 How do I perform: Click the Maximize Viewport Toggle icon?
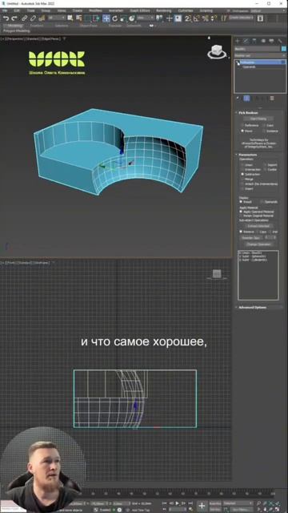[277, 509]
